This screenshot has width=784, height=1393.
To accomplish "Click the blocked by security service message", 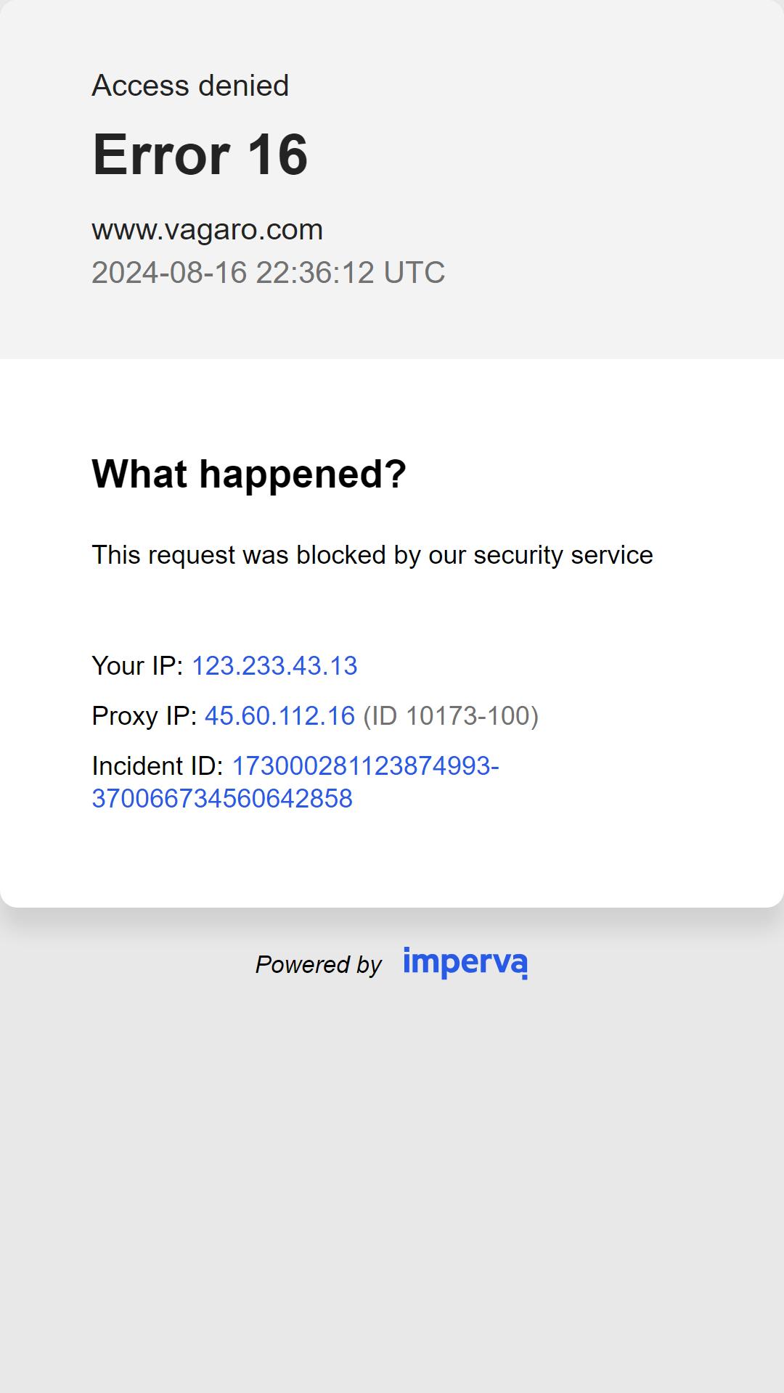I will [x=372, y=555].
